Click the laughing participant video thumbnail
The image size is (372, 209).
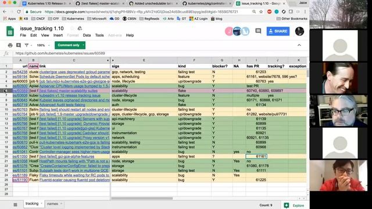(x=339, y=78)
